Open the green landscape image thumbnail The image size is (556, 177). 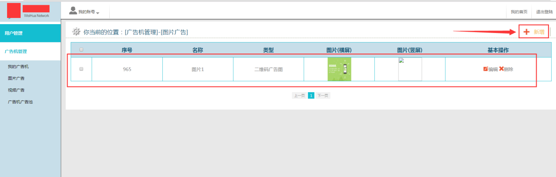pyautogui.click(x=339, y=69)
